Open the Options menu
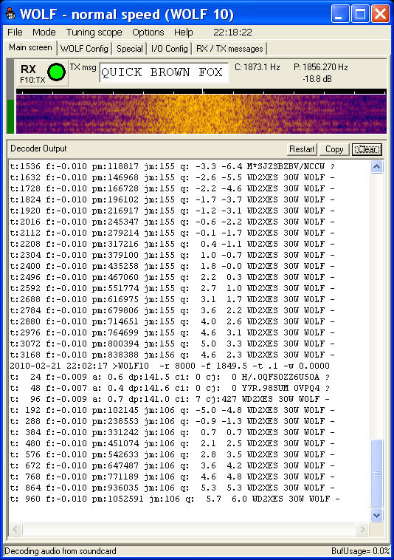This screenshot has width=394, height=560. pyautogui.click(x=148, y=33)
